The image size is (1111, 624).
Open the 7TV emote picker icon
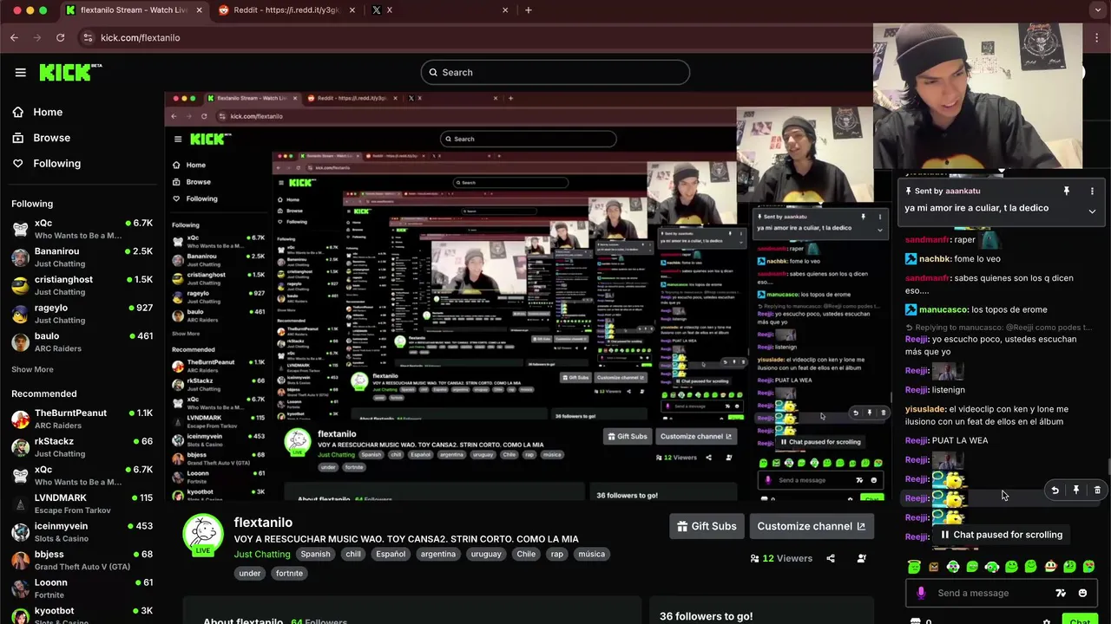tap(1061, 593)
